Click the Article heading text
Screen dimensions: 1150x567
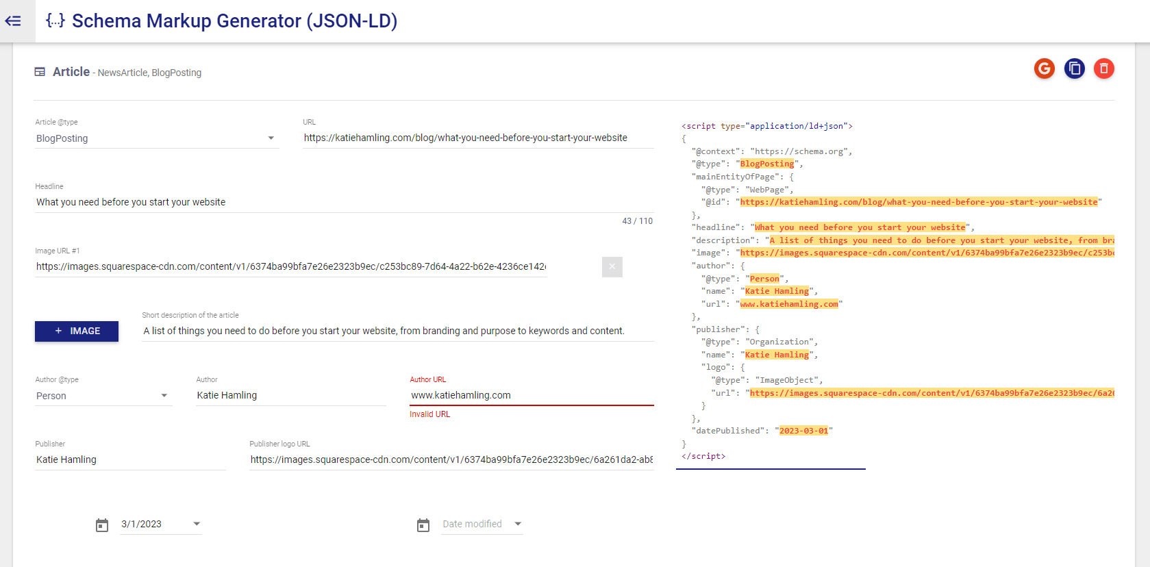pyautogui.click(x=71, y=72)
